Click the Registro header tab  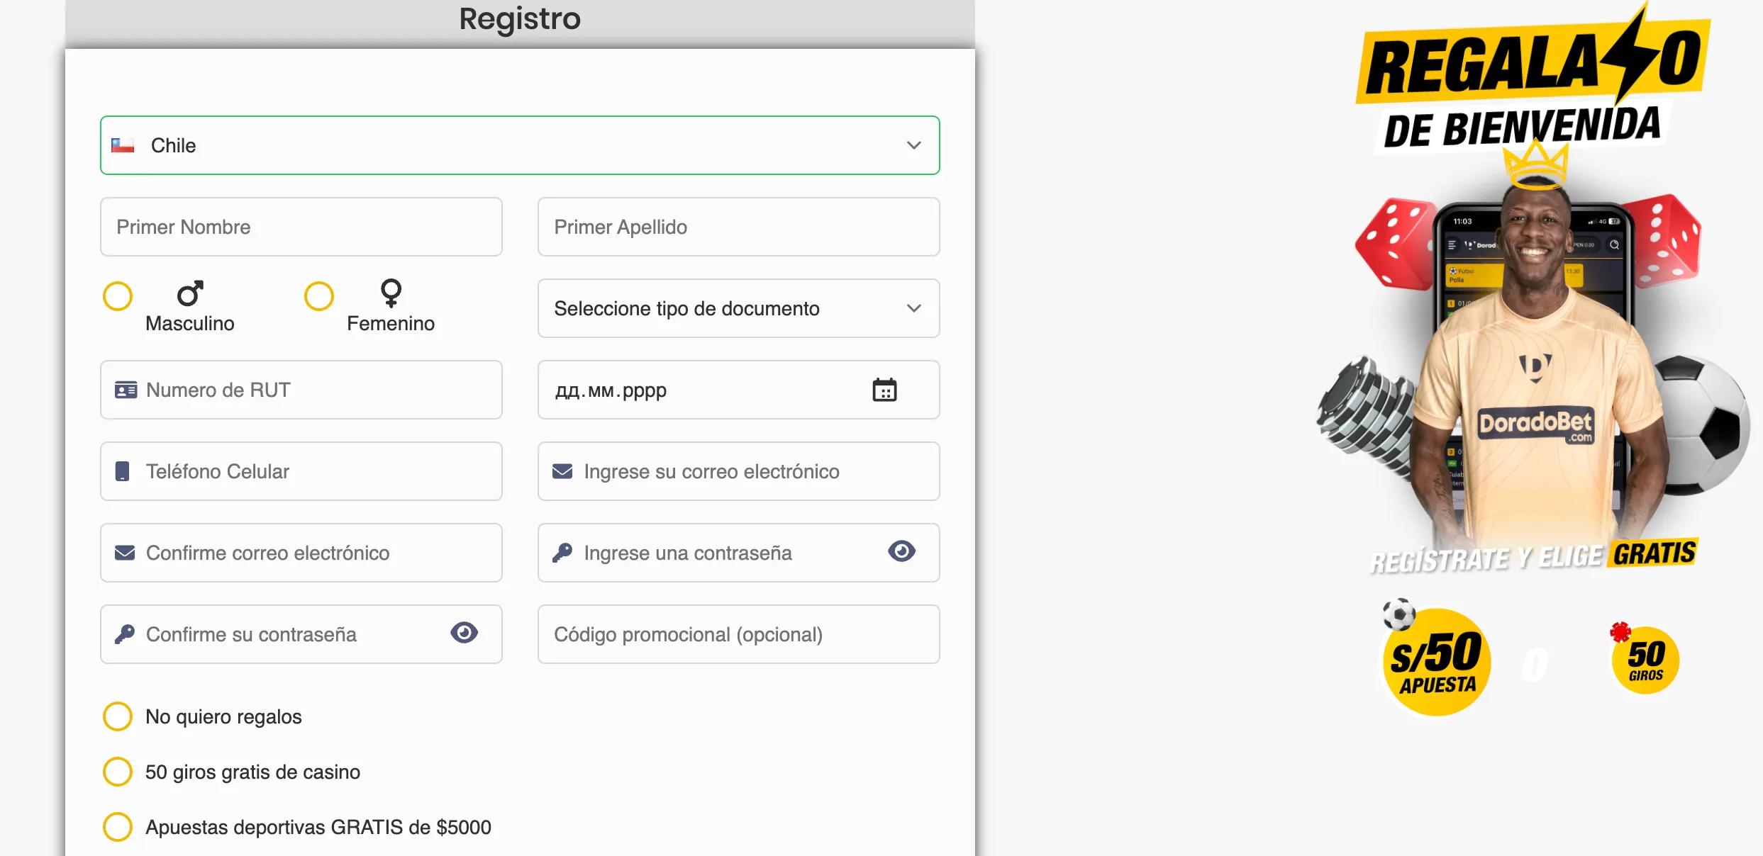[x=520, y=18]
